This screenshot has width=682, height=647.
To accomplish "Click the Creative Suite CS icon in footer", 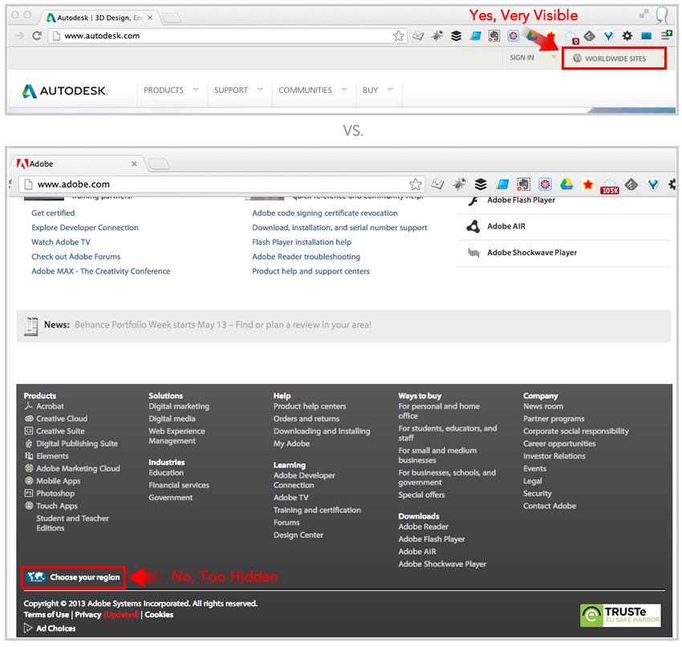I will click(29, 431).
